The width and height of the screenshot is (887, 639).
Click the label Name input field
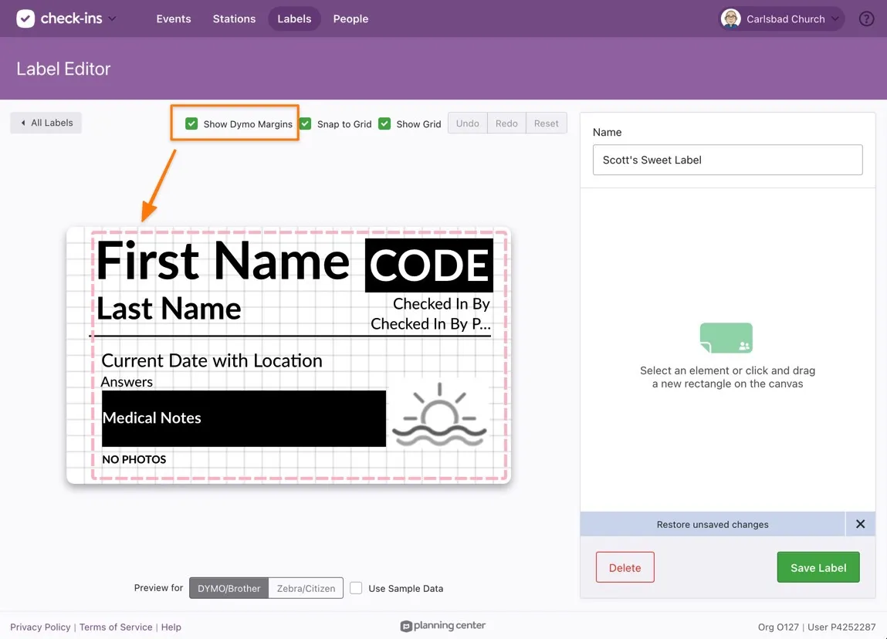(x=727, y=160)
